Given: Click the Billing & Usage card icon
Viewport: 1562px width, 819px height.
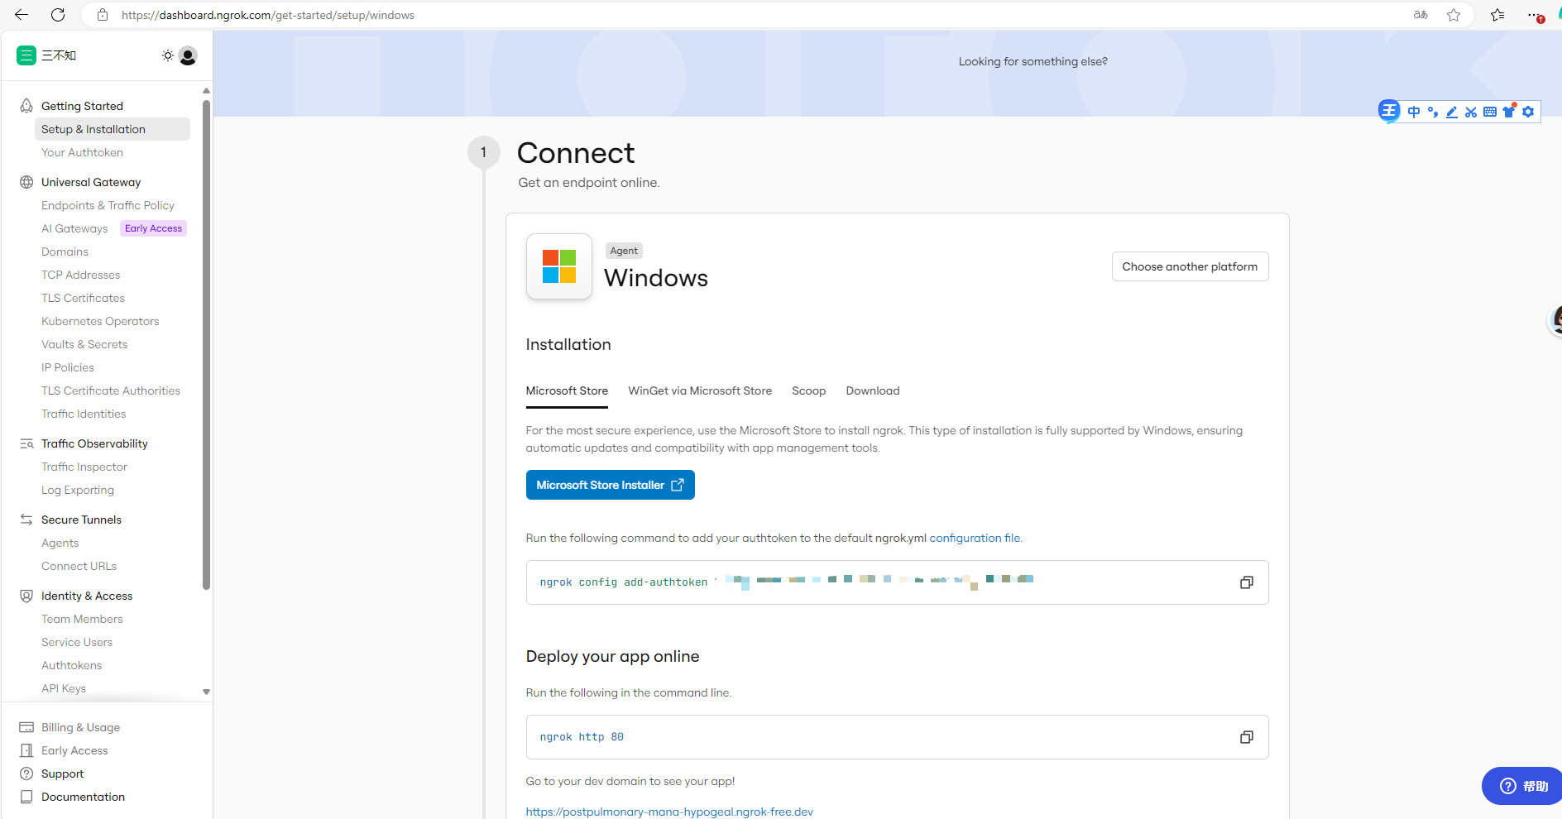Looking at the screenshot, I should coord(26,727).
